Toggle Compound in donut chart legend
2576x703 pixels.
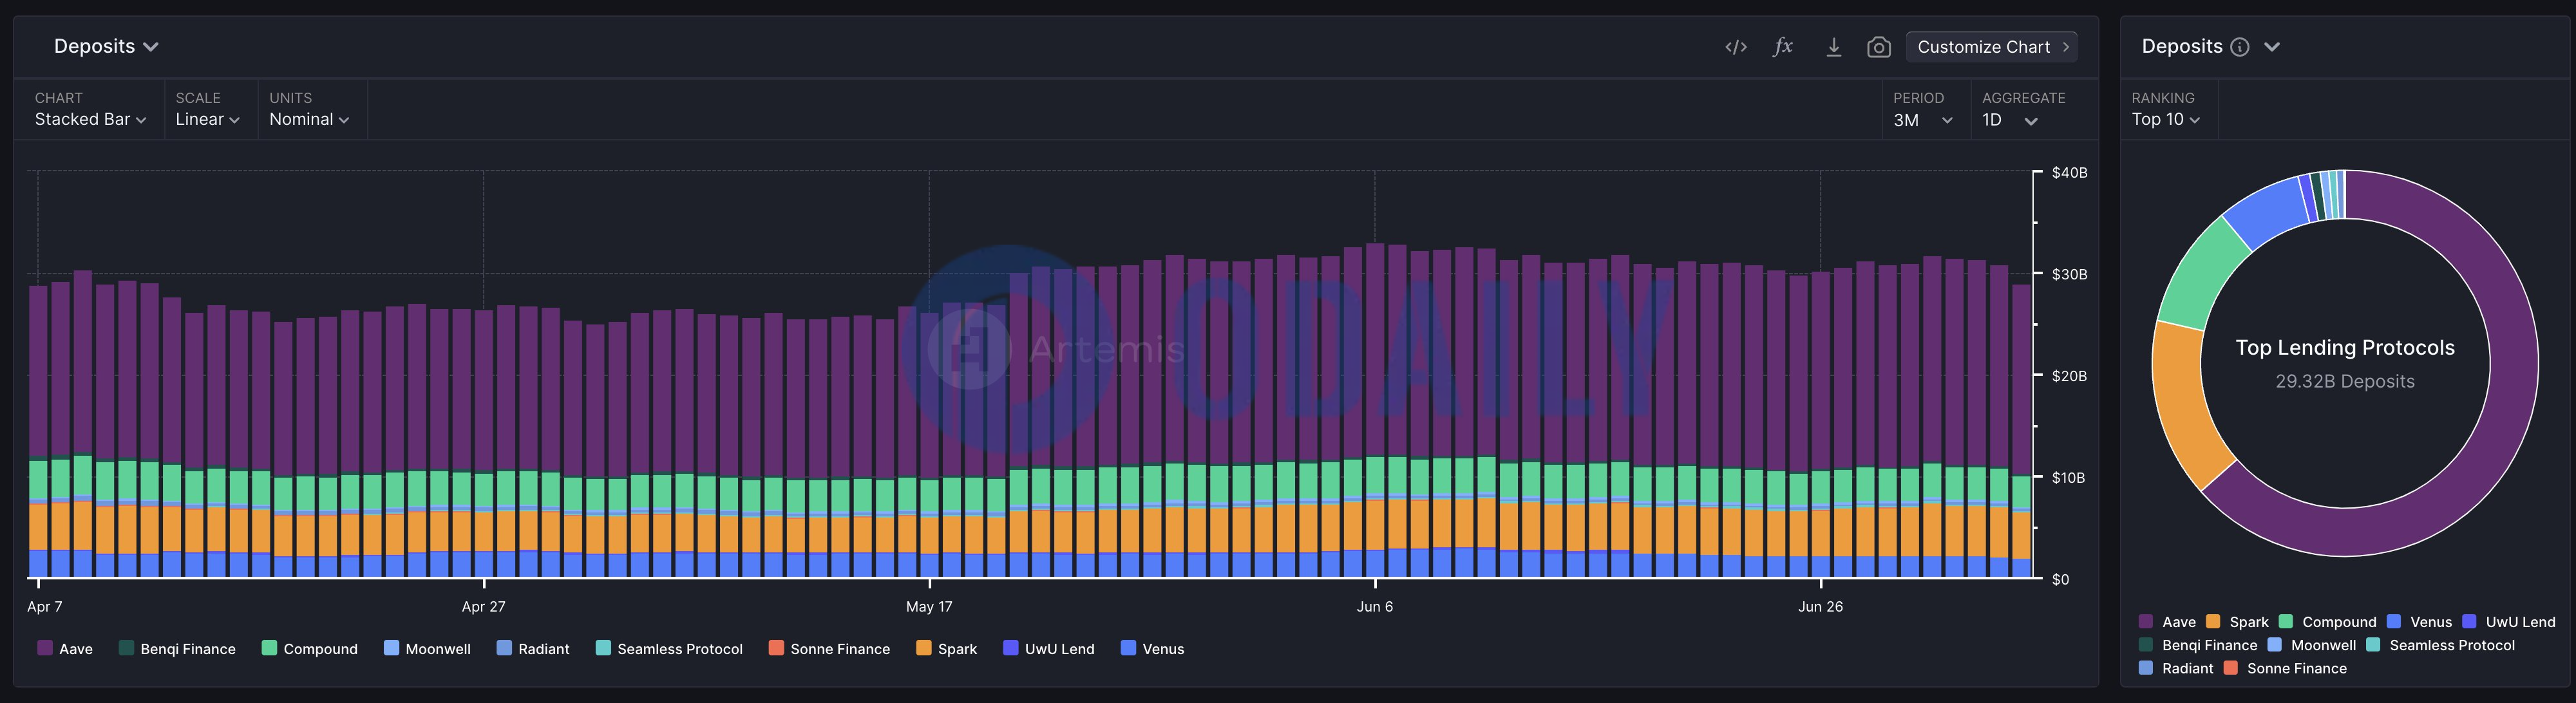pos(2327,622)
